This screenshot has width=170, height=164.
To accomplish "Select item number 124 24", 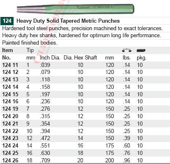I will pos(10,145).
